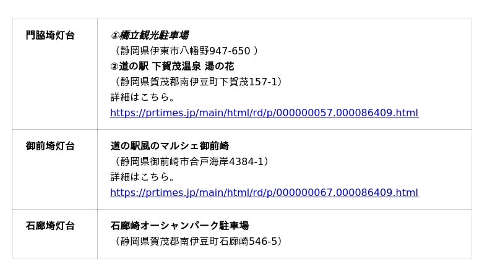Click the 橋立観光駐車場 heading text

(x=154, y=36)
